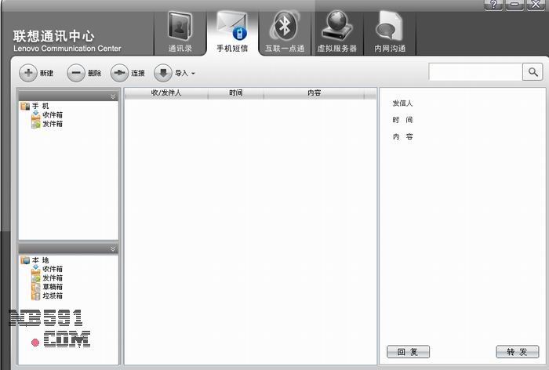Collapse the 本地 local panel chevron
The image size is (549, 370).
pos(113,248)
